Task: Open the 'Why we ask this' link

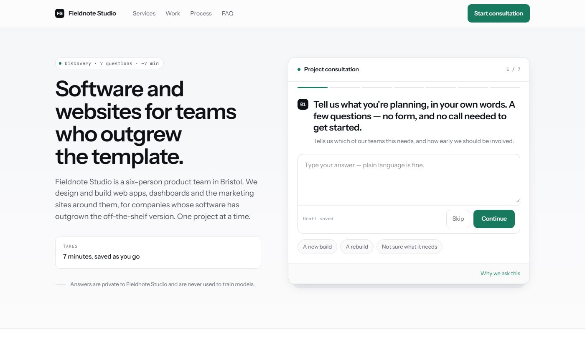Action: (x=500, y=274)
